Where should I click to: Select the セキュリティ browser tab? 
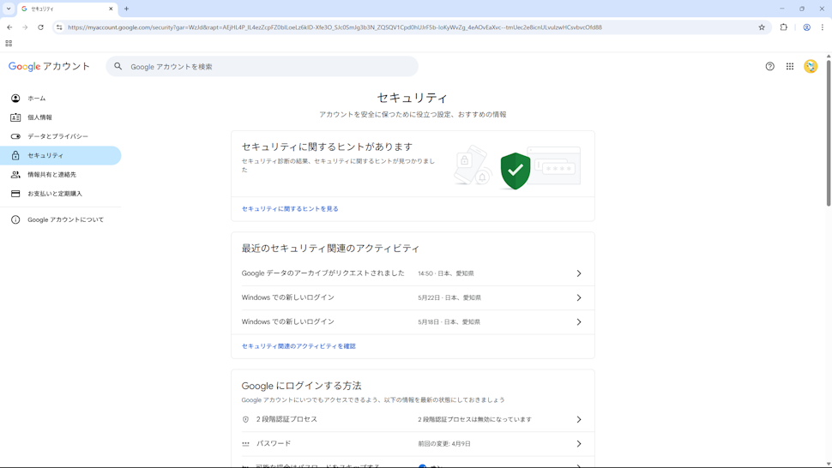(x=68, y=9)
